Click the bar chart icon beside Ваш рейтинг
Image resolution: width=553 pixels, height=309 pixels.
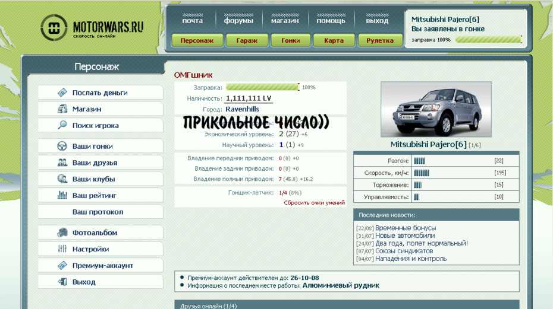point(62,195)
